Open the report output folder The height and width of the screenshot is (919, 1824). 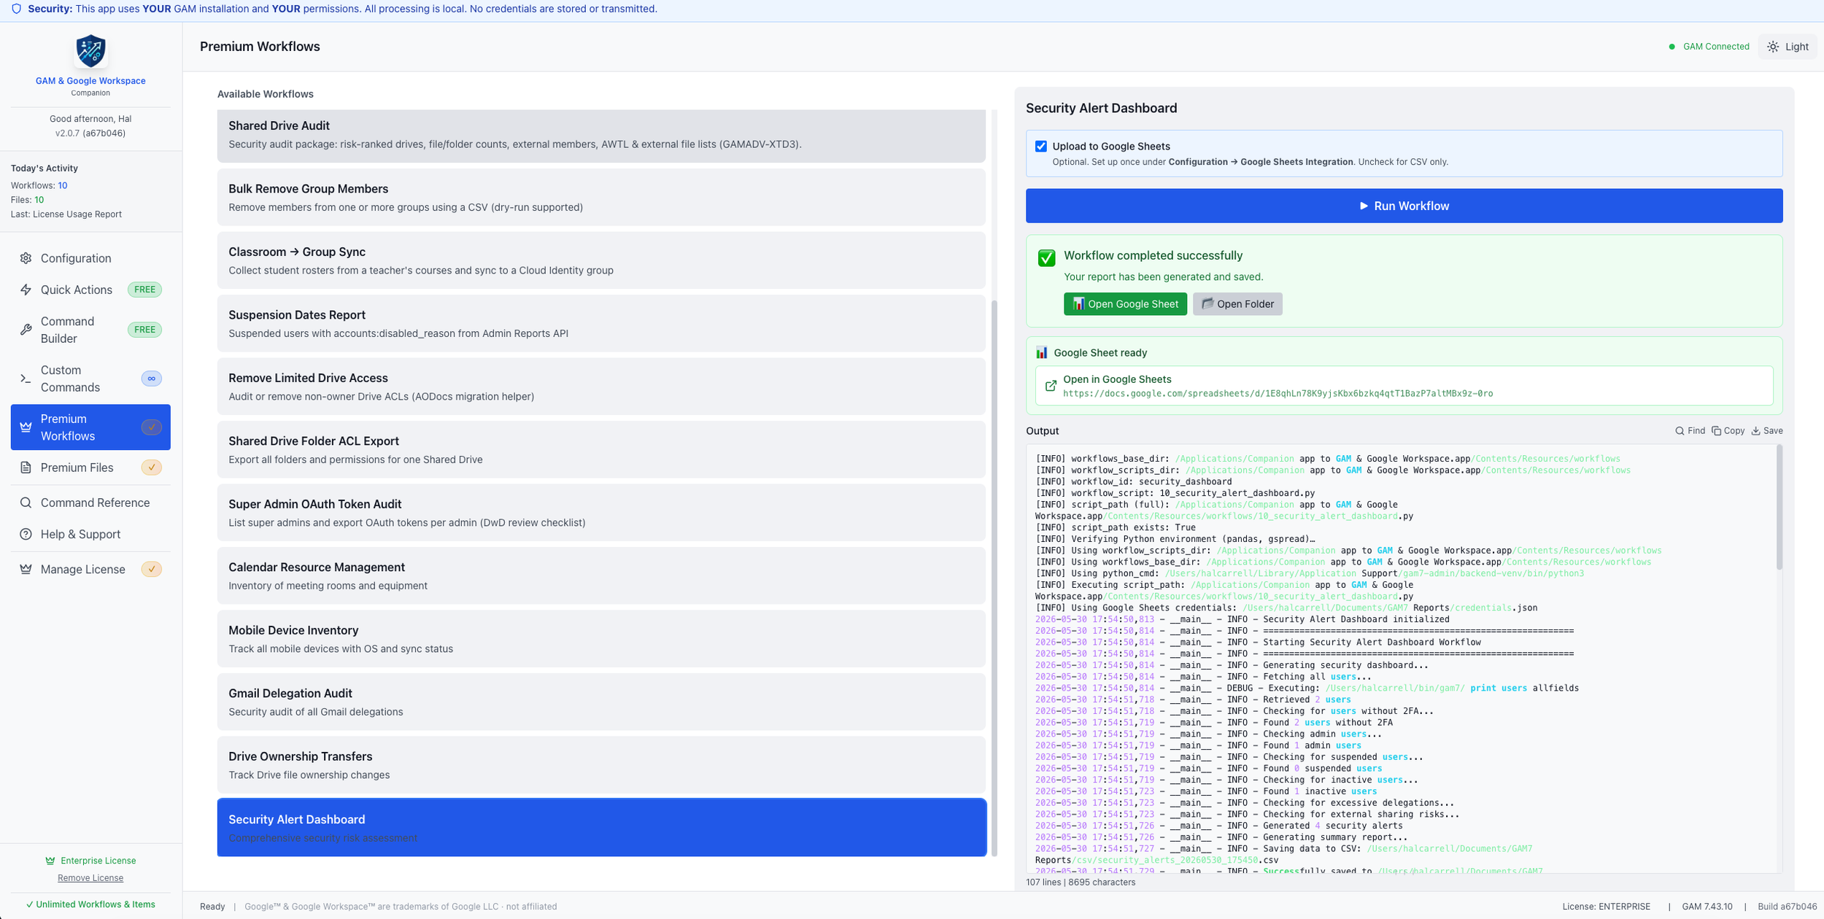click(x=1237, y=304)
